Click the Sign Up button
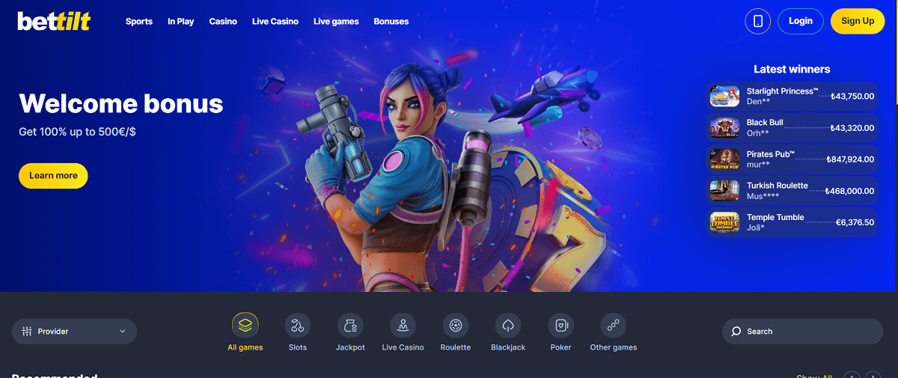The image size is (898, 378). (x=858, y=21)
